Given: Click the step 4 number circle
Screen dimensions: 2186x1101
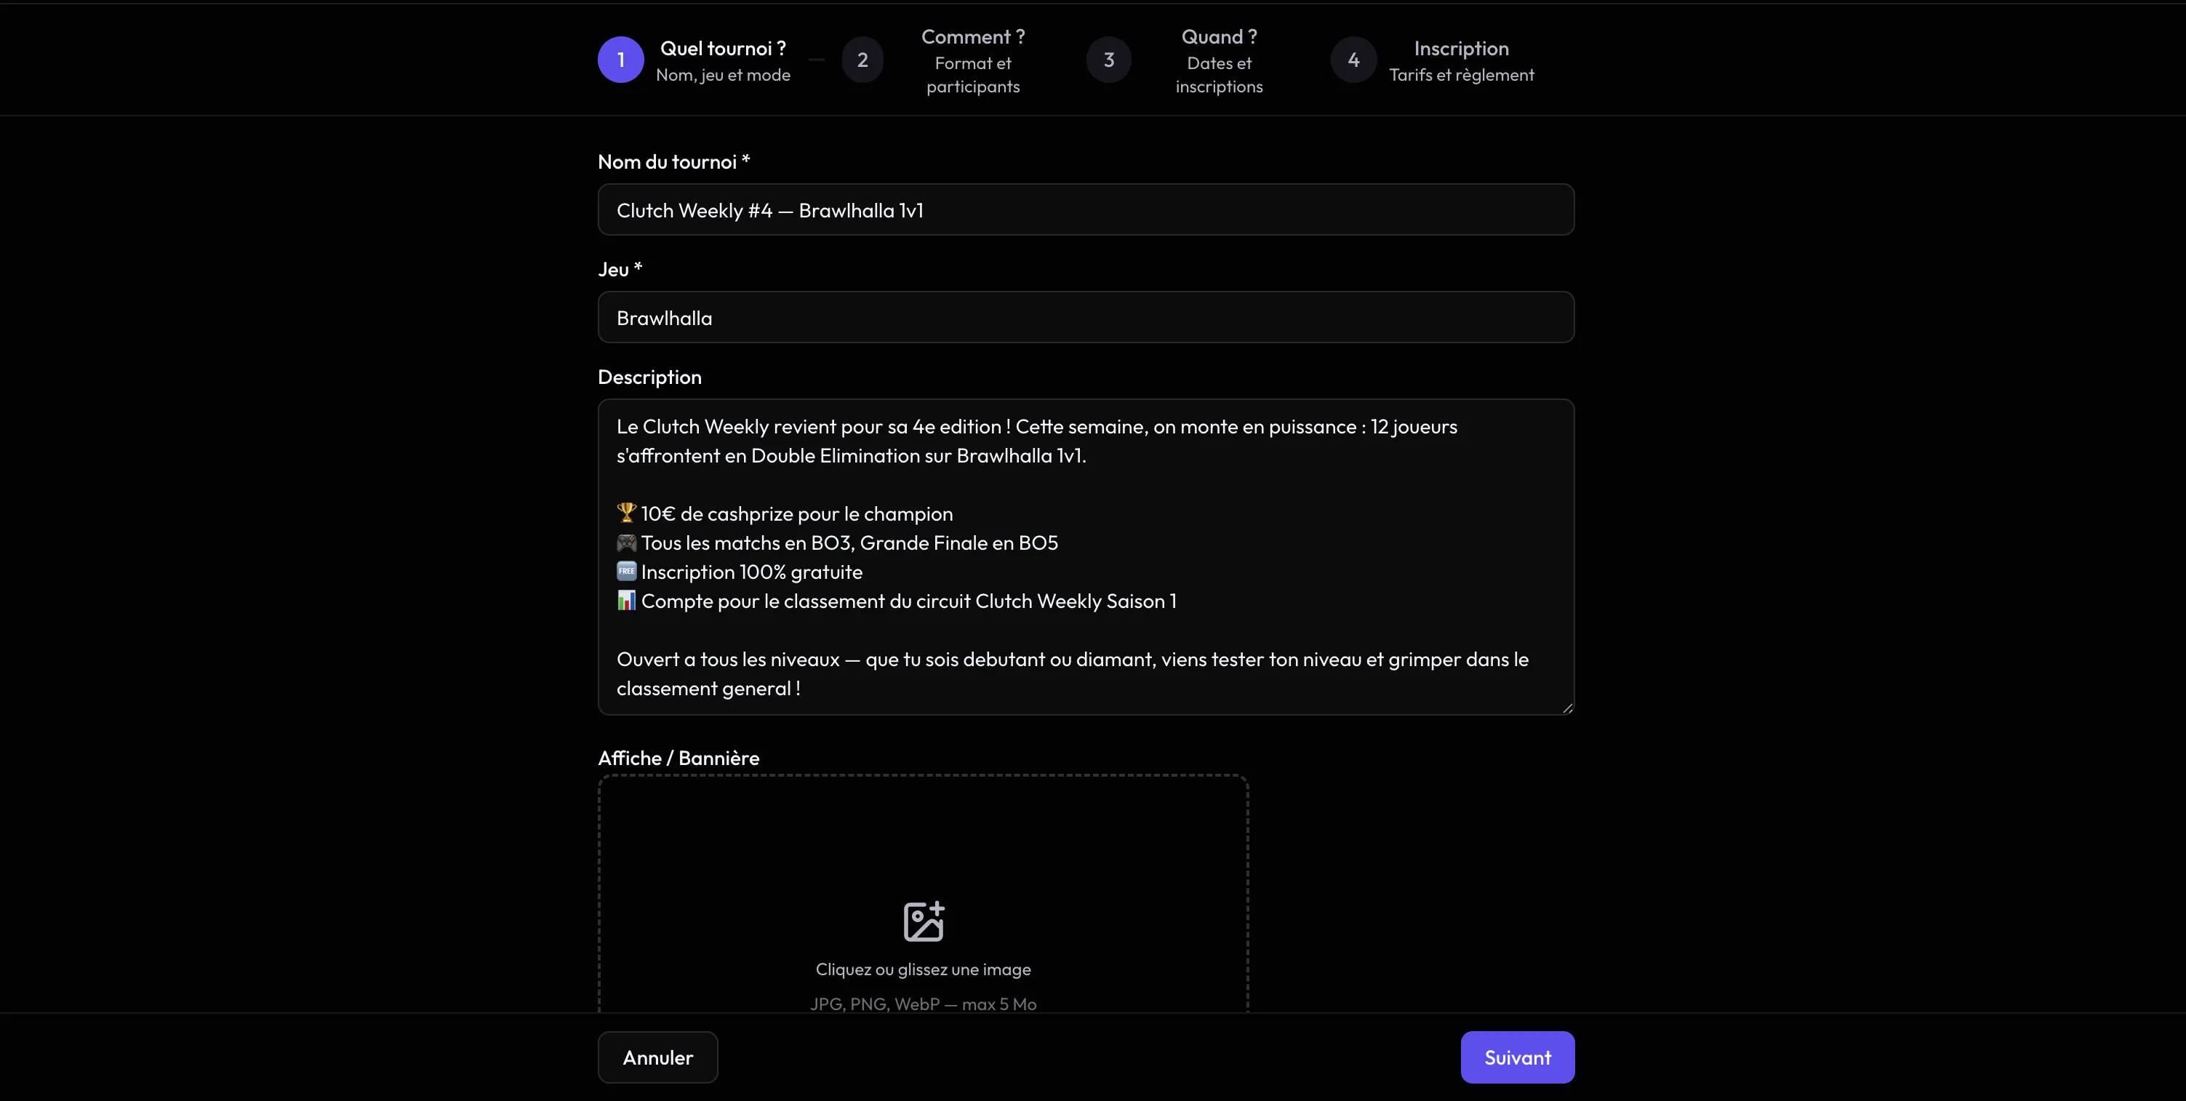Looking at the screenshot, I should (1353, 60).
